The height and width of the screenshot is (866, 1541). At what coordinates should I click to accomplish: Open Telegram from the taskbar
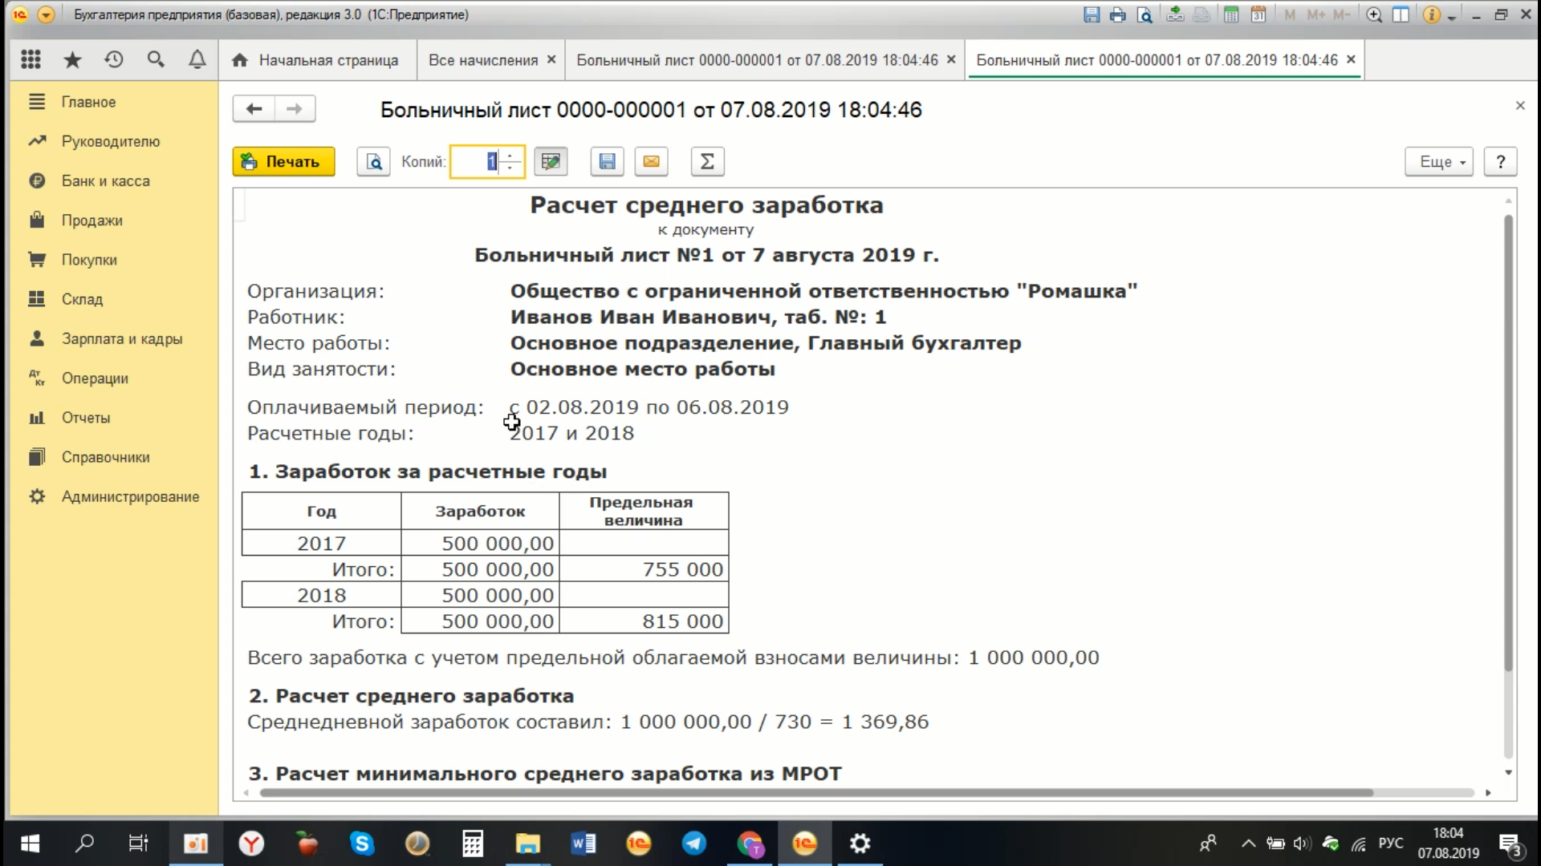tap(693, 844)
